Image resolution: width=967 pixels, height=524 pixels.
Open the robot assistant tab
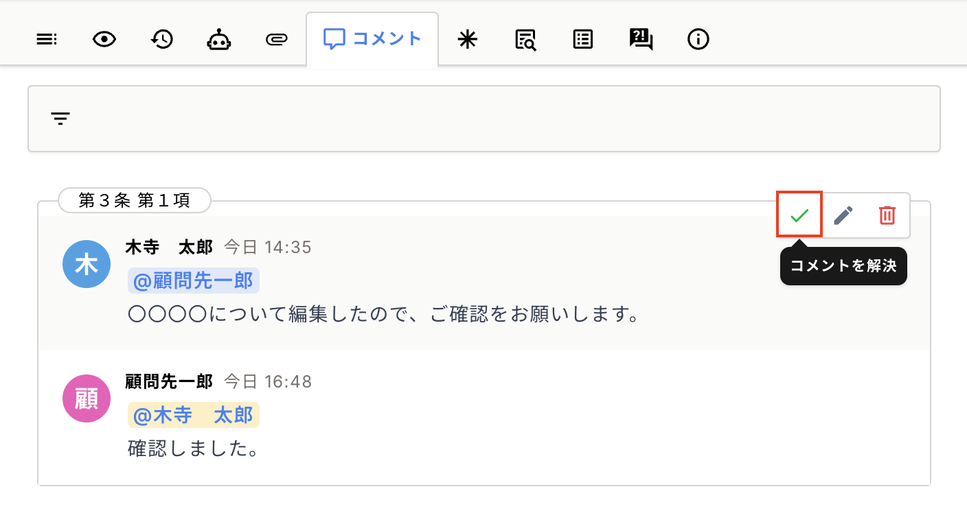(x=218, y=40)
